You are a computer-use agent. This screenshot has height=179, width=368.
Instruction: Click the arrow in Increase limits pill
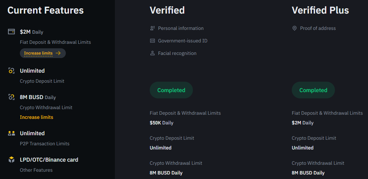(x=58, y=53)
